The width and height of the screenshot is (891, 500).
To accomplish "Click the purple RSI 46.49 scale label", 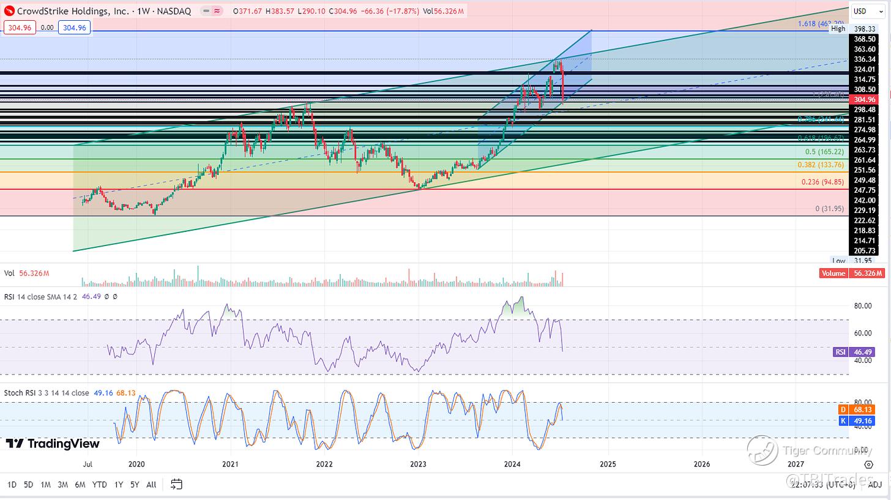I will 852,352.
